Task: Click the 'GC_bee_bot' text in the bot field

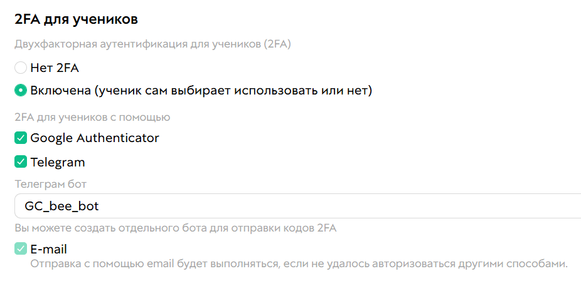Action: click(x=61, y=206)
